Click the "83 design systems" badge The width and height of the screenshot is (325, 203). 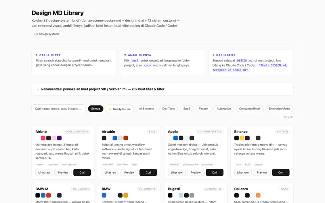pyautogui.click(x=47, y=34)
